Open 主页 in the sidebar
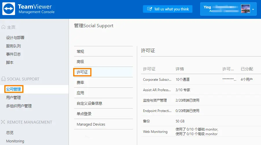 11,27
